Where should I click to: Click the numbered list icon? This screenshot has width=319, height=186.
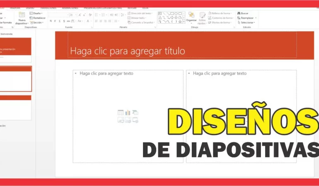(x=103, y=15)
